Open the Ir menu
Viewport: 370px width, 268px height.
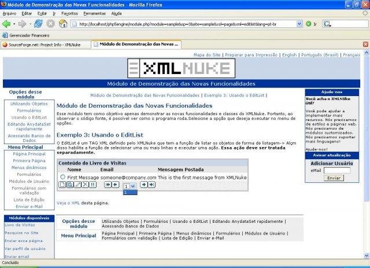[54, 13]
